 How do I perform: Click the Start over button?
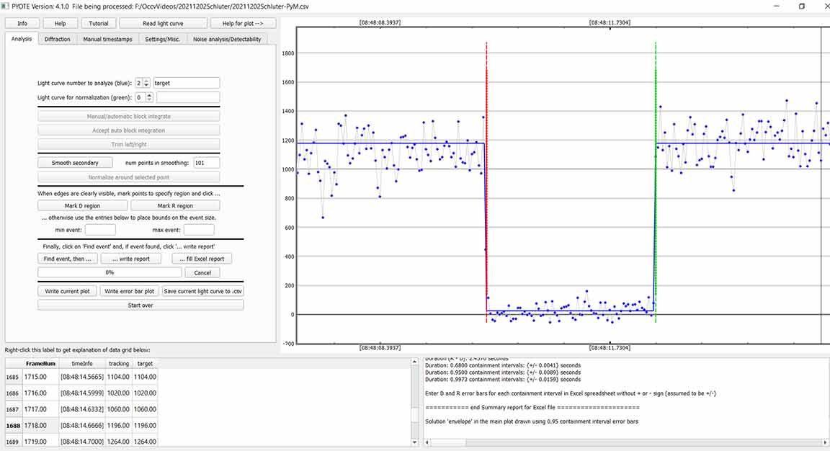[140, 305]
